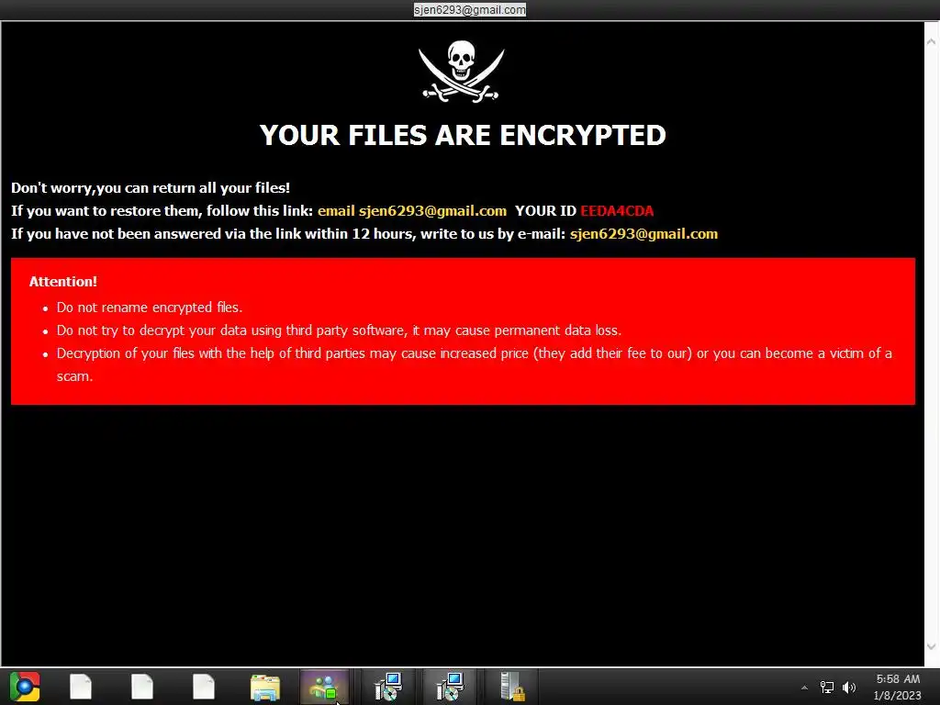This screenshot has height=705, width=940.
Task: Click the skull and crossed swords logo
Action: click(461, 72)
